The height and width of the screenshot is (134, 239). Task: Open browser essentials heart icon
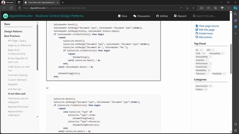pos(222,8)
